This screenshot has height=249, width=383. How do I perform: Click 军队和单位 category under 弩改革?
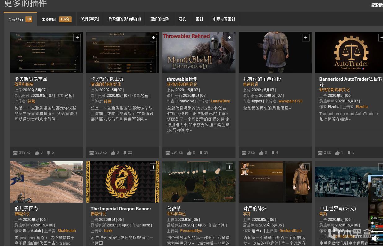coord(176,214)
